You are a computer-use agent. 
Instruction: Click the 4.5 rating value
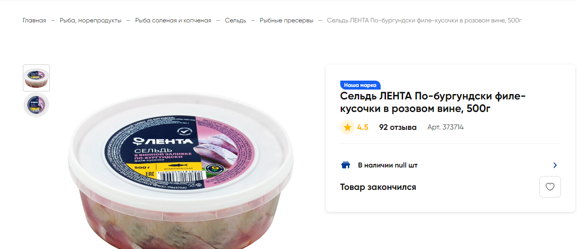(363, 127)
